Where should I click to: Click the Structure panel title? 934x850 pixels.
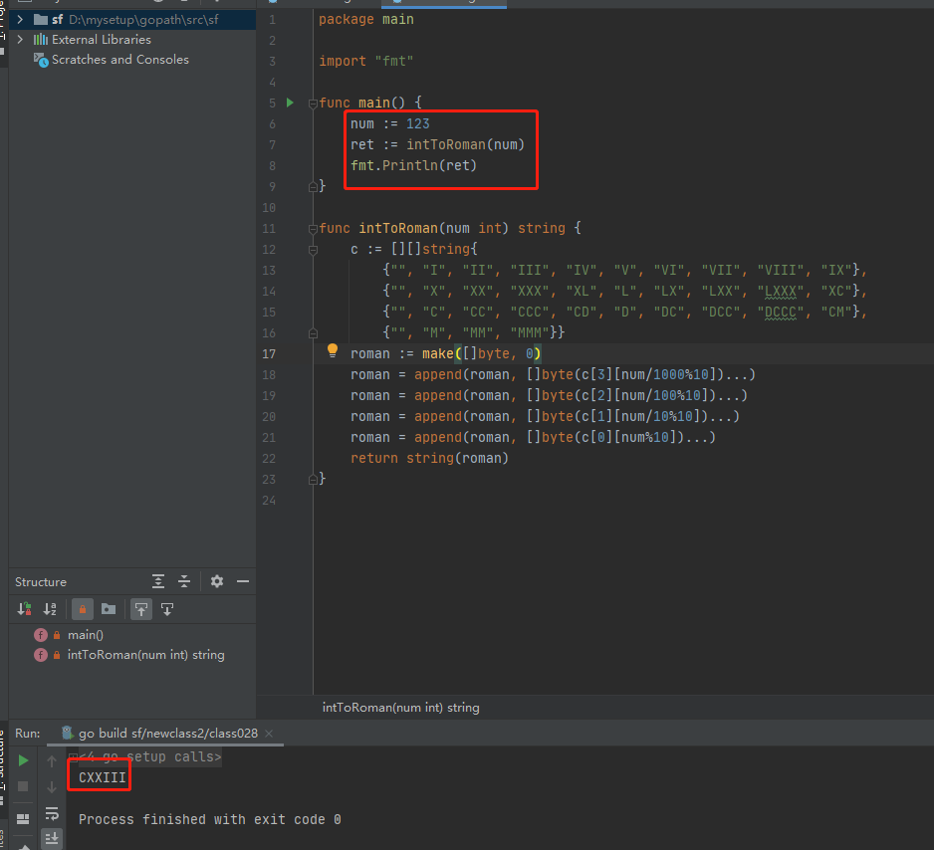41,582
